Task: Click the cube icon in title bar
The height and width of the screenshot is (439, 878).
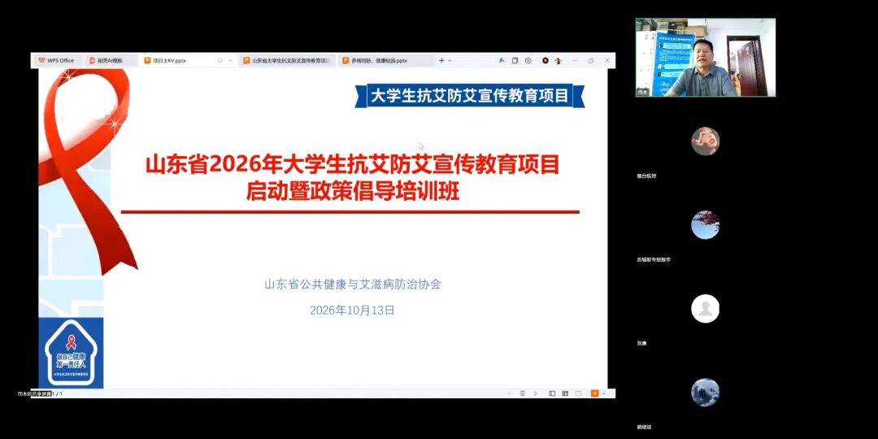Action: 528,60
